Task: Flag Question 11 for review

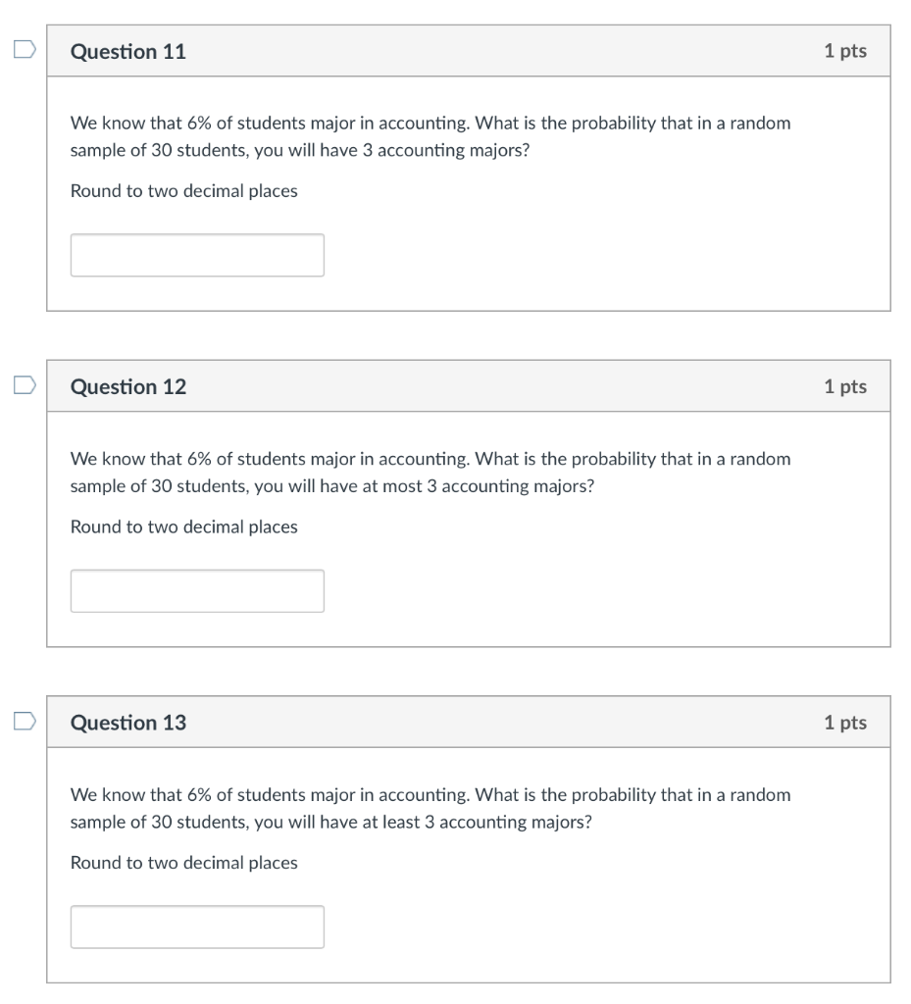Action: pos(25,49)
